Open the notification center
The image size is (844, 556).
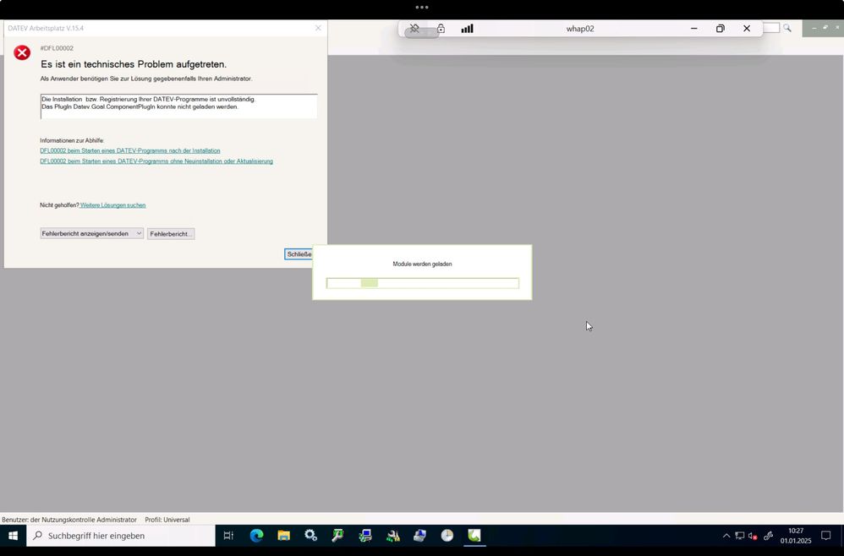coord(825,536)
